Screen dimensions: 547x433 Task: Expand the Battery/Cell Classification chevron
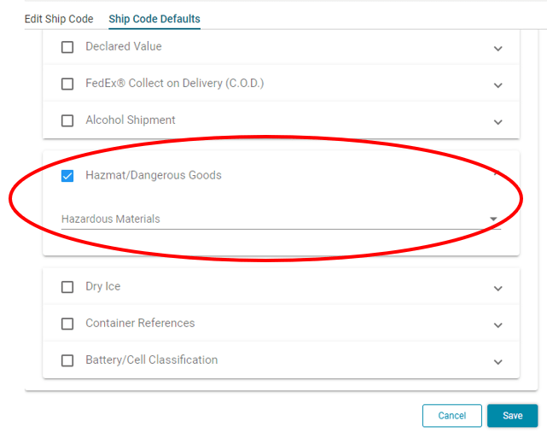[498, 362]
